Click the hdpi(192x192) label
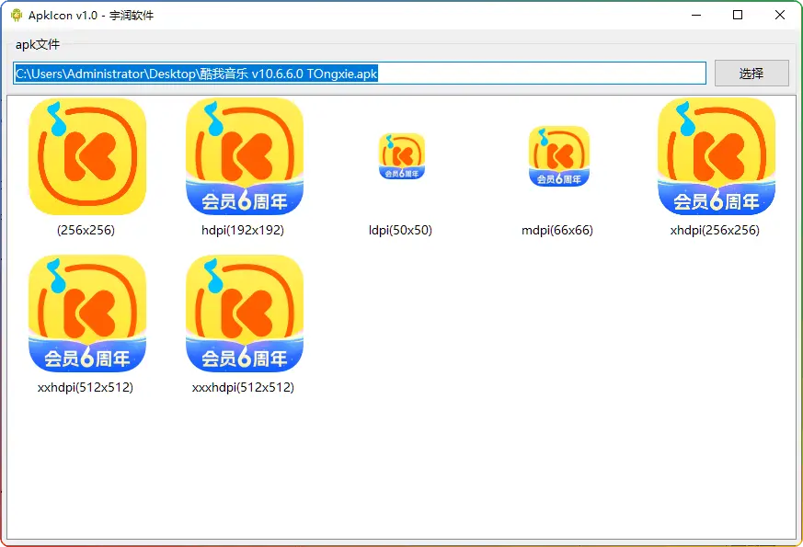803x547 pixels. pos(243,230)
